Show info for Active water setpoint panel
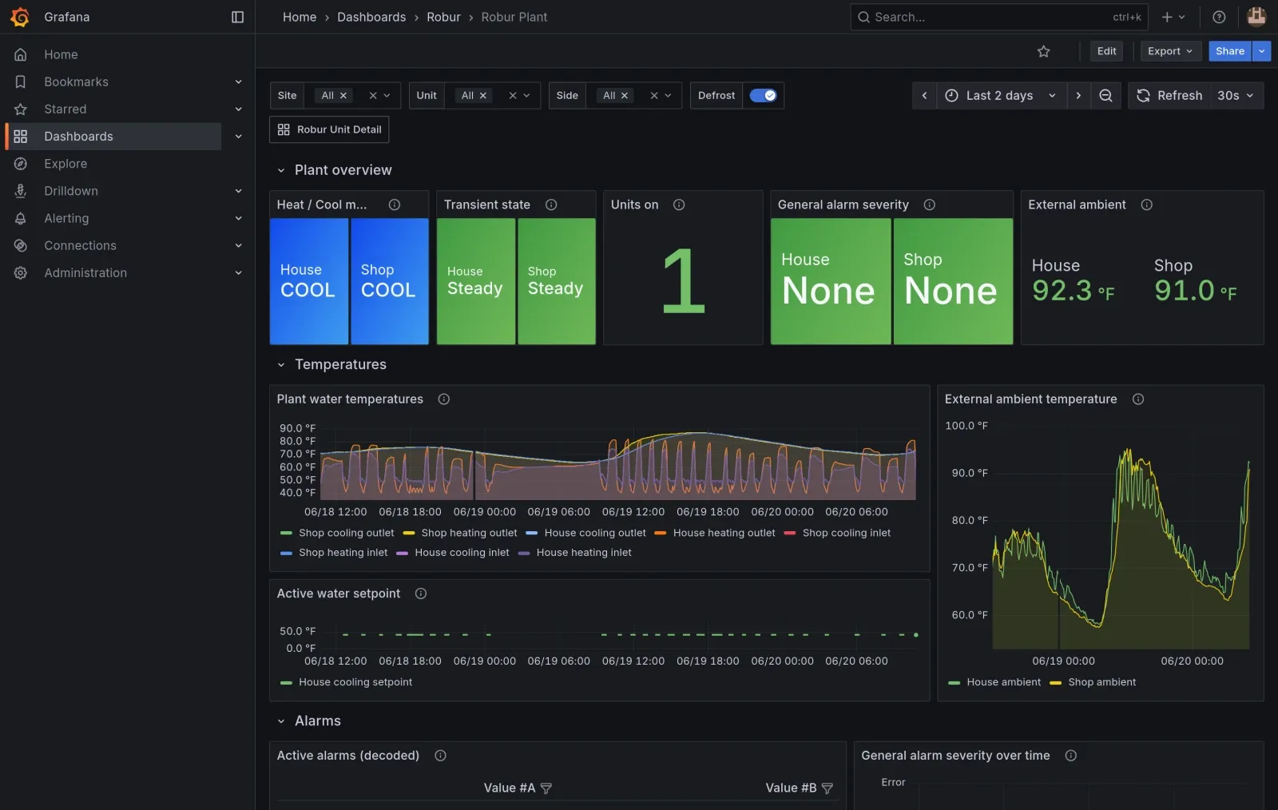This screenshot has width=1278, height=810. tap(421, 594)
